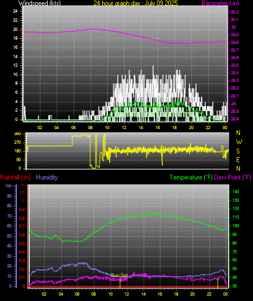253x301 pixels.
Task: Click the 'Humidity' legend label
Action: click(x=47, y=177)
